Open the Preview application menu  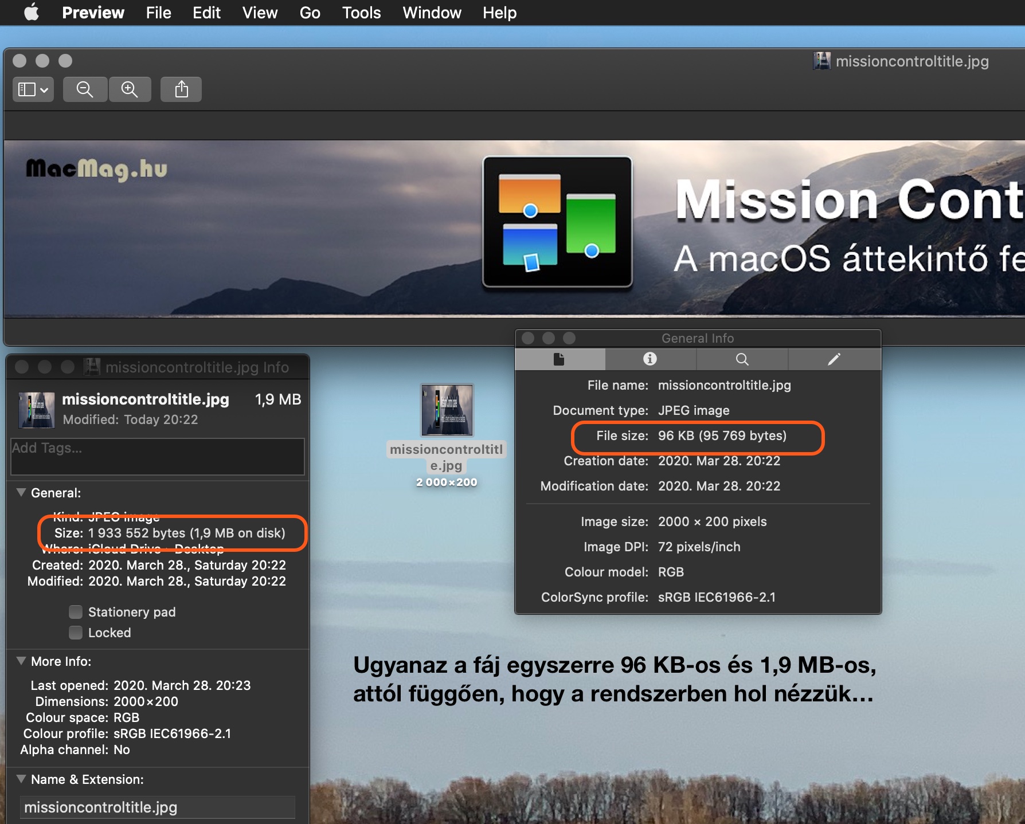93,13
